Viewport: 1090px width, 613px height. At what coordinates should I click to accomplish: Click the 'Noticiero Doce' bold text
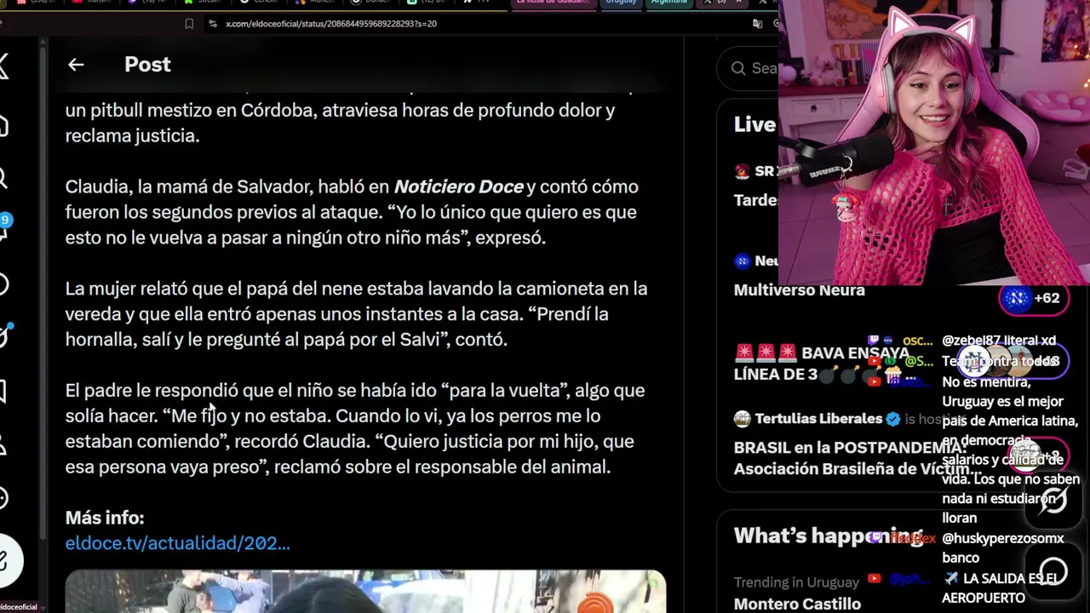click(x=458, y=186)
